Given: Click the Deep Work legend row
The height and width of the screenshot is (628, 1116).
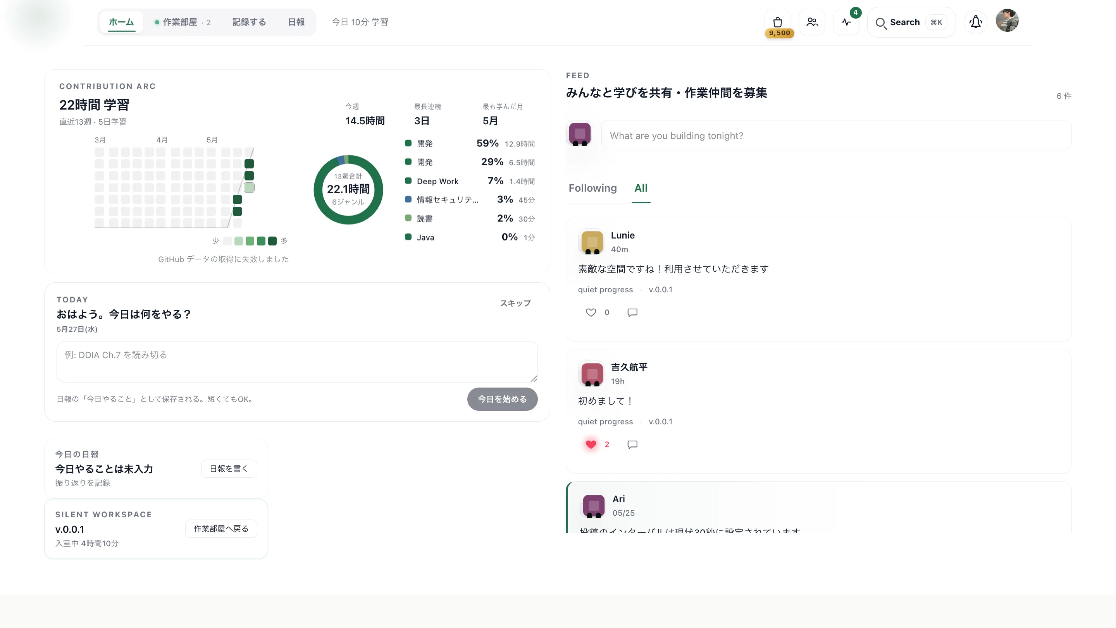Looking at the screenshot, I should click(470, 181).
